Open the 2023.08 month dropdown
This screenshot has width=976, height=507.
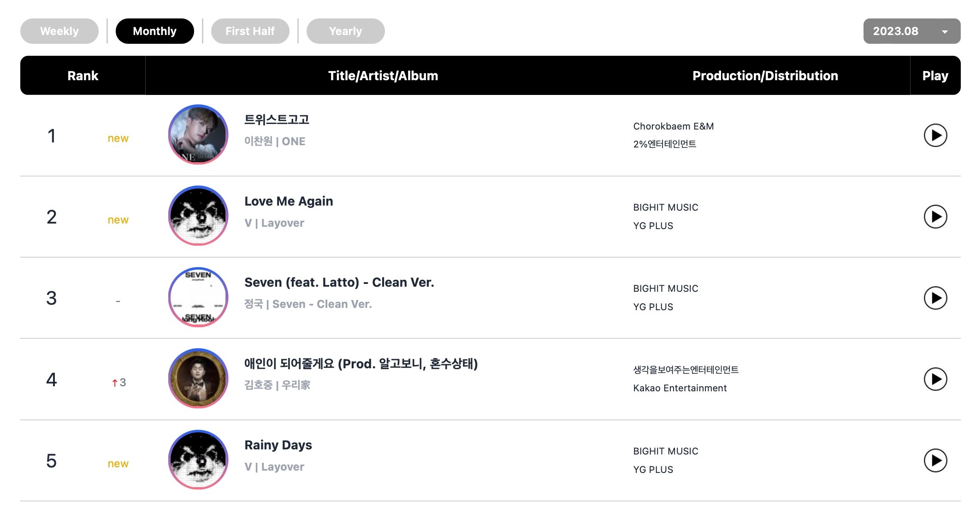911,31
